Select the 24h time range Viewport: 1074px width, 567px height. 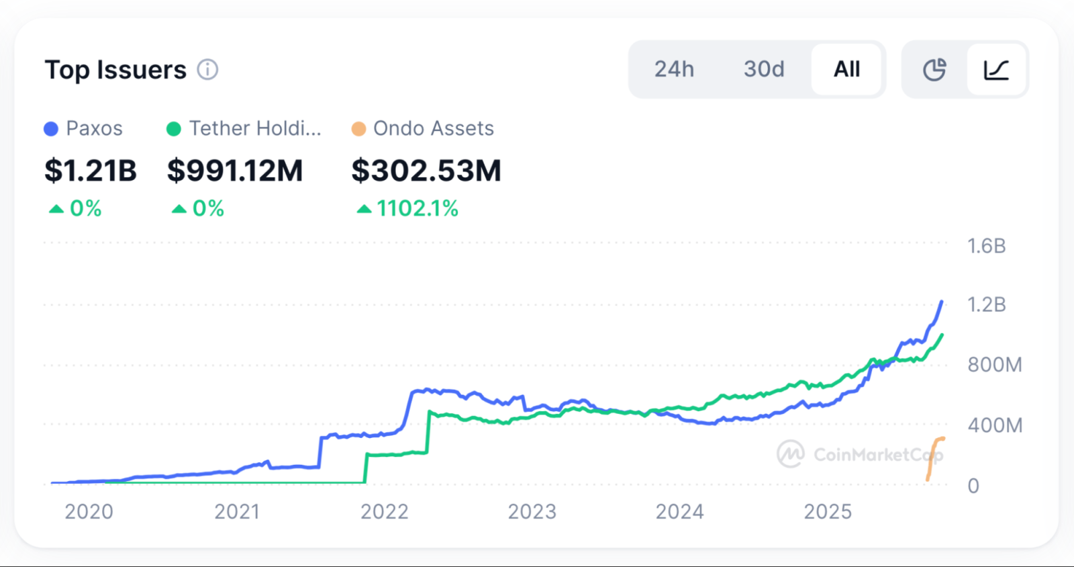point(674,69)
